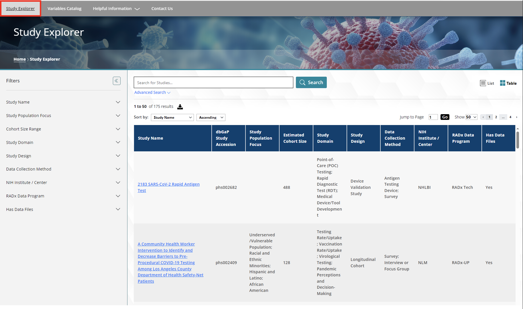Open the Helpful Information menu
This screenshot has width=523, height=309.
click(116, 9)
